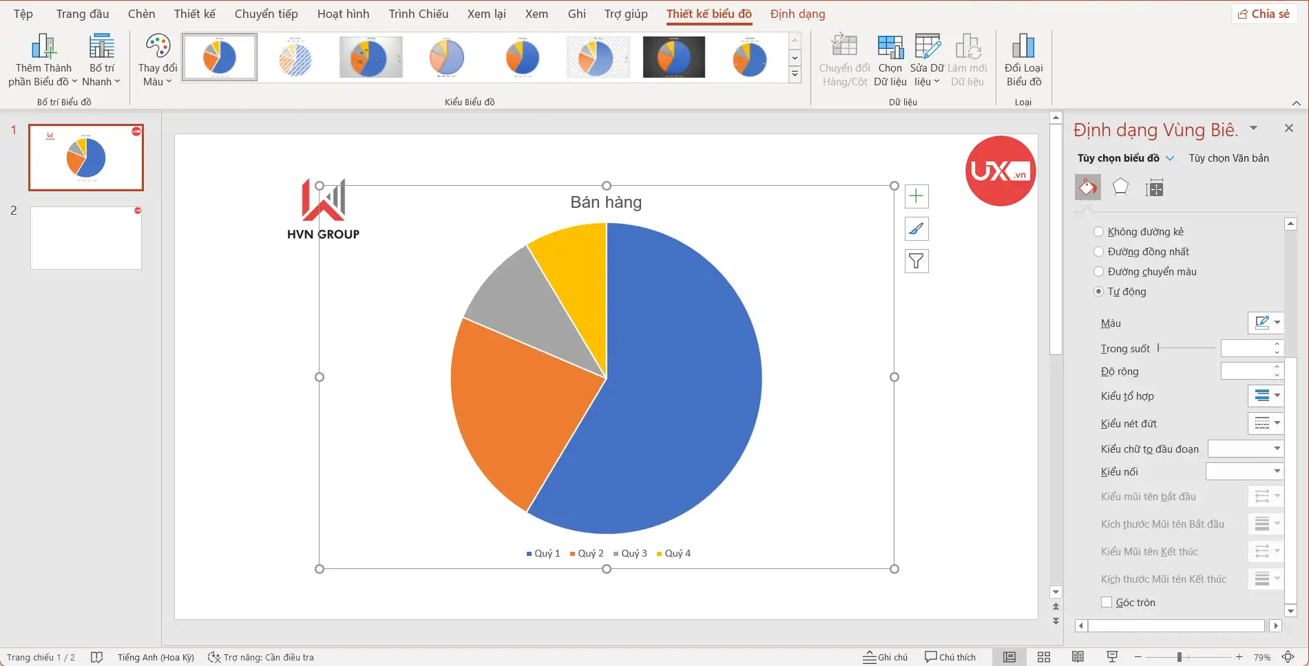Click Đổi Loại Biểu đồ icon
This screenshot has height=666, width=1309.
[1023, 61]
